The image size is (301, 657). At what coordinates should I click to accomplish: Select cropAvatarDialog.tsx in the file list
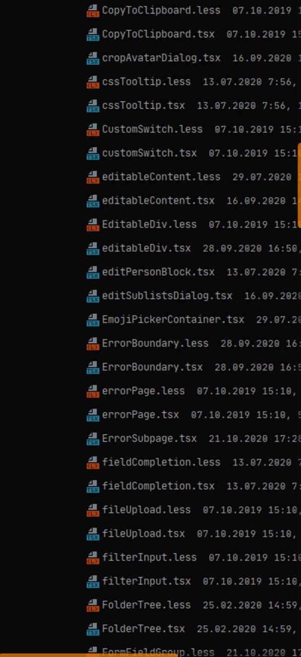tap(161, 57)
